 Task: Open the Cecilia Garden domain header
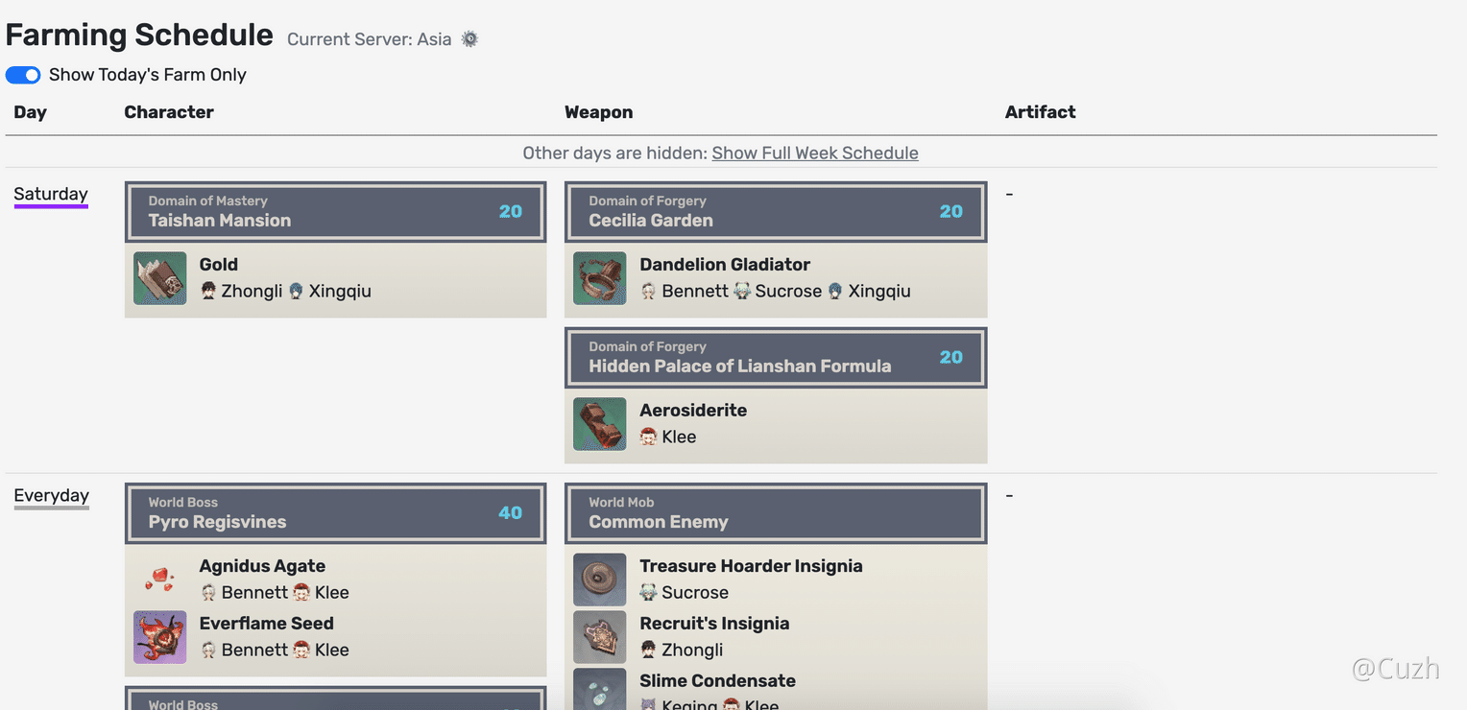[775, 212]
